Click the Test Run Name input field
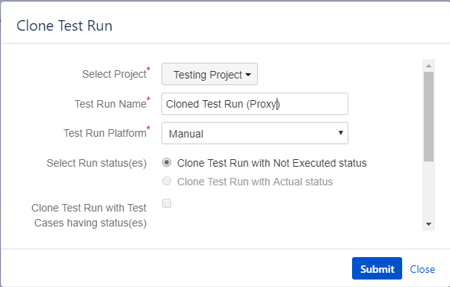Viewport: 450px width, 287px height. coord(255,104)
